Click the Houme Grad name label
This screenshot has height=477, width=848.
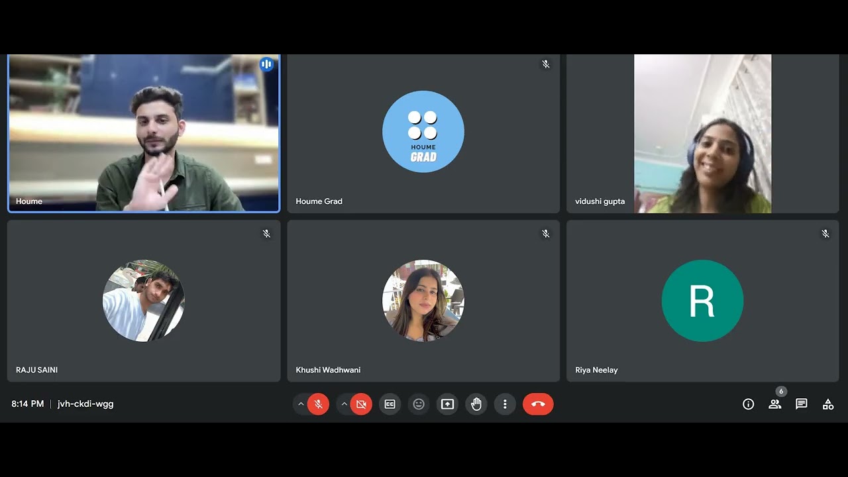319,201
